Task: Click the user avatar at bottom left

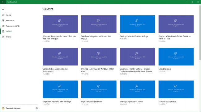Action: click(x=3, y=108)
